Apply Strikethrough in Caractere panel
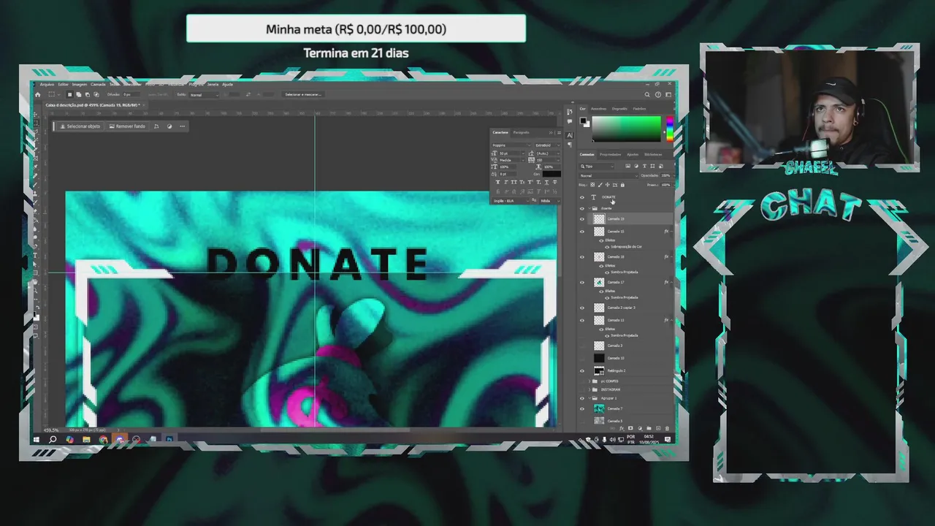The width and height of the screenshot is (935, 526). (554, 182)
